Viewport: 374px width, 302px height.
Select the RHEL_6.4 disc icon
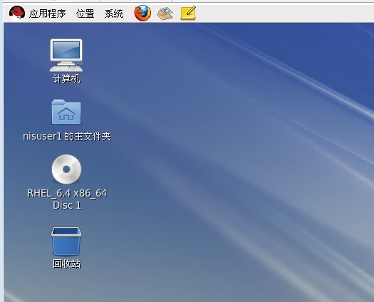pos(66,170)
